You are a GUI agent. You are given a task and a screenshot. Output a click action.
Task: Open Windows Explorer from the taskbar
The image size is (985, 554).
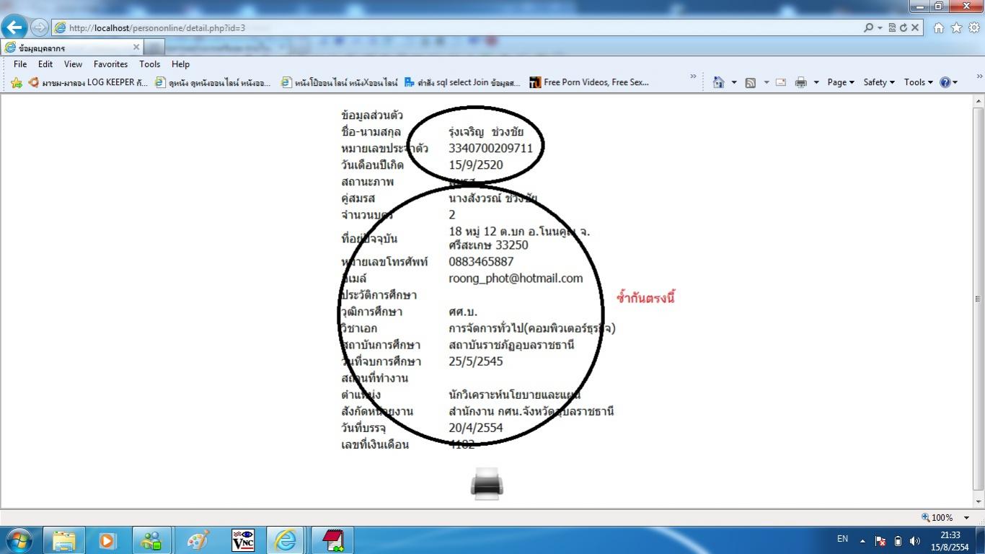(x=64, y=540)
